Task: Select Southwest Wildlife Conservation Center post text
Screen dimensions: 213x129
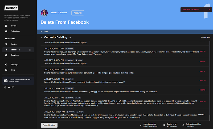Action: pyautogui.click(x=121, y=103)
